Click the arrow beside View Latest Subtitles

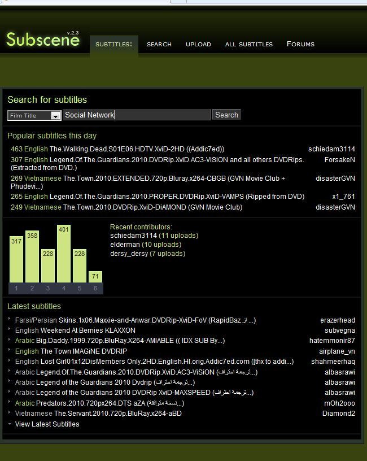[10, 424]
